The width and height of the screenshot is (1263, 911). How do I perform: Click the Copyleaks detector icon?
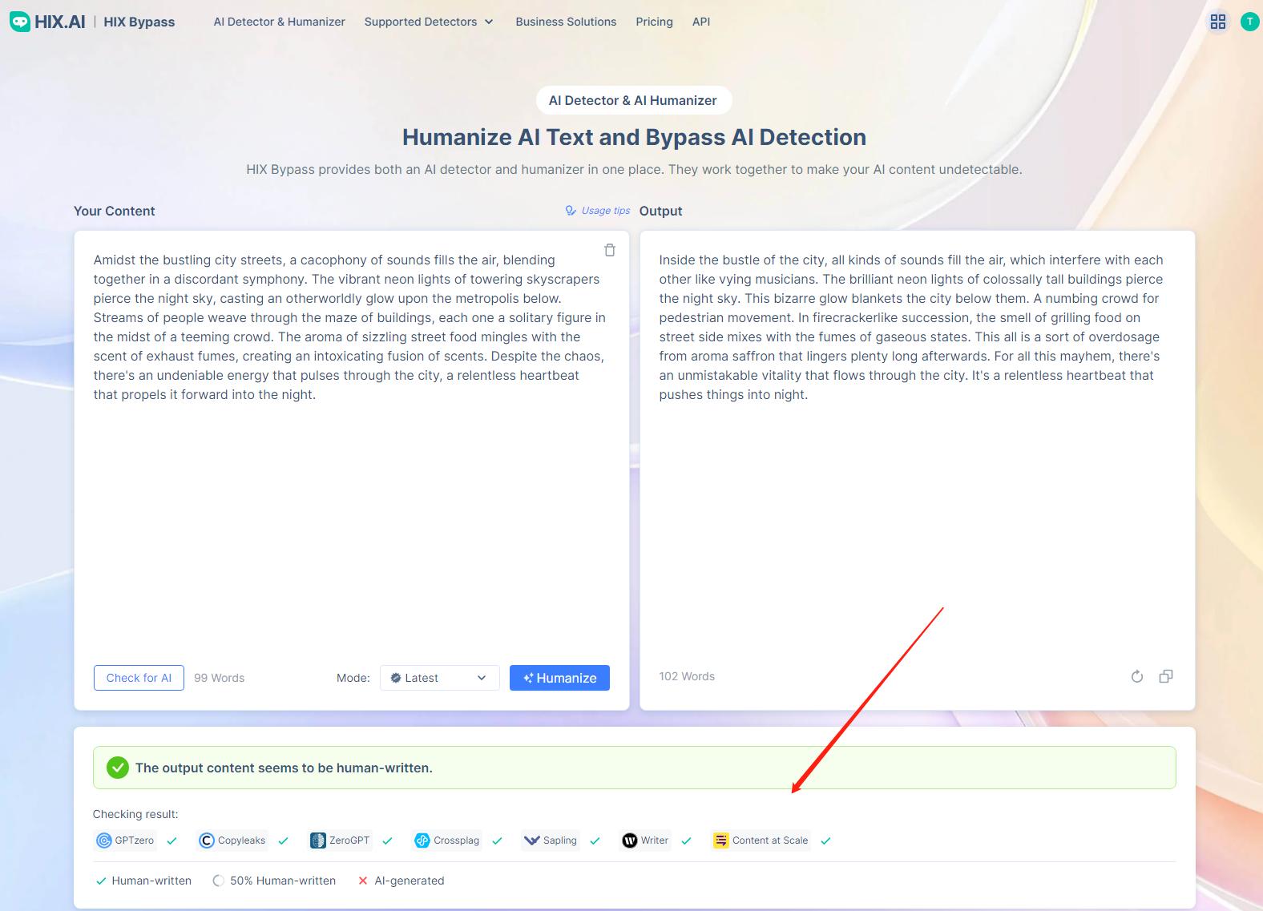coord(207,840)
